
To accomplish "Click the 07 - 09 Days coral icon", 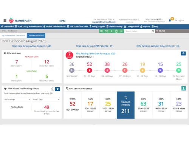I will pos(125,70).
